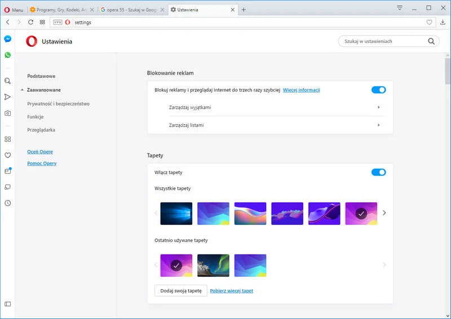Open the Opera Menu

click(14, 10)
